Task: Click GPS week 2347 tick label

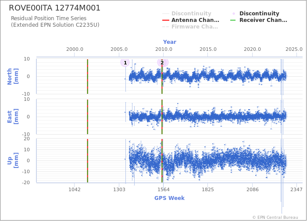Action: coord(296,189)
